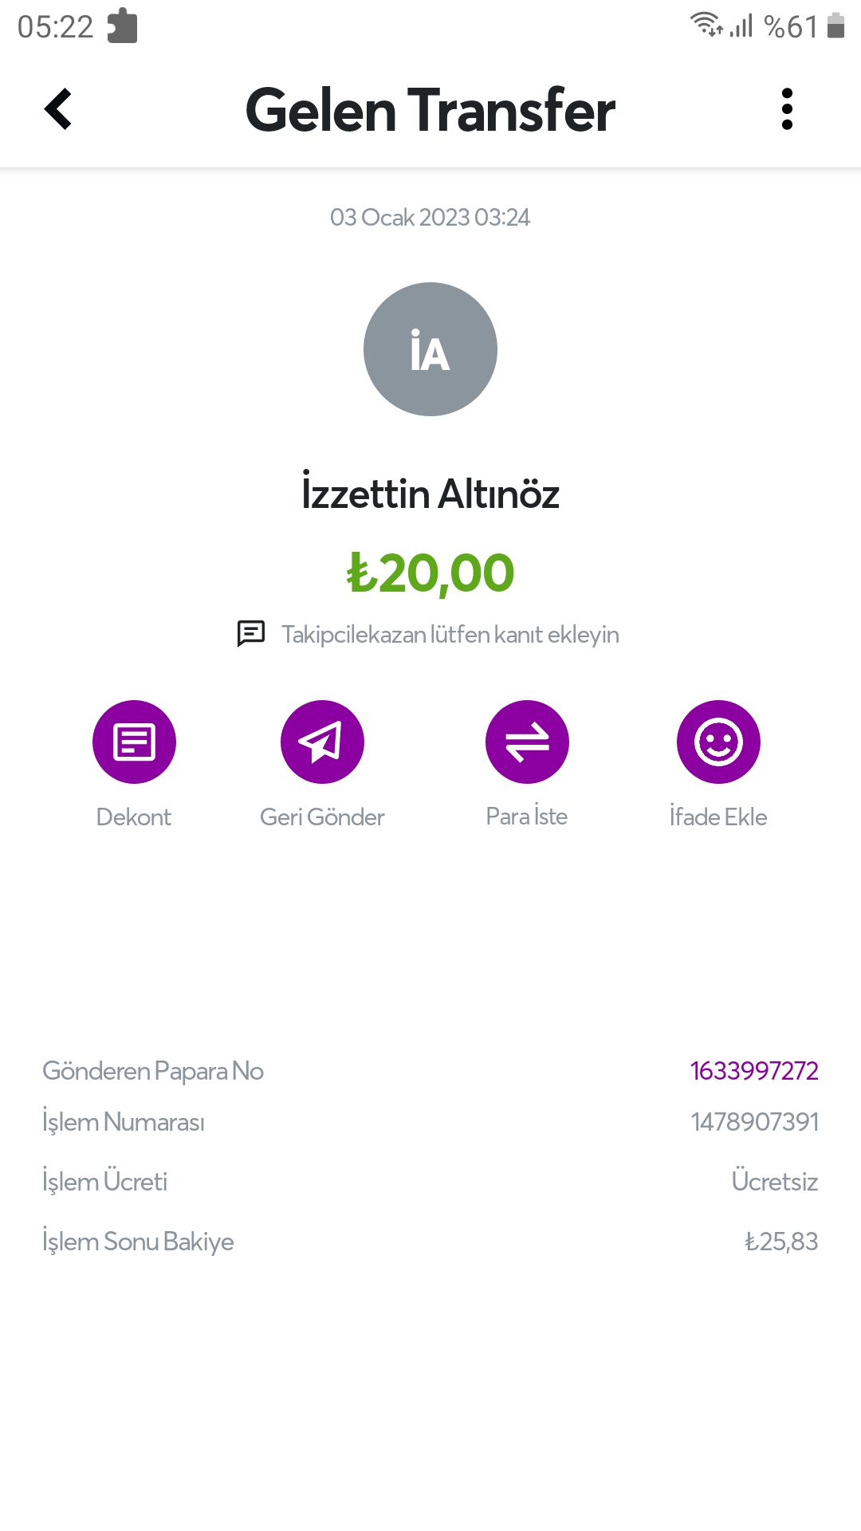This screenshot has height=1531, width=861.
Task: Tap the back arrow icon
Action: [58, 109]
